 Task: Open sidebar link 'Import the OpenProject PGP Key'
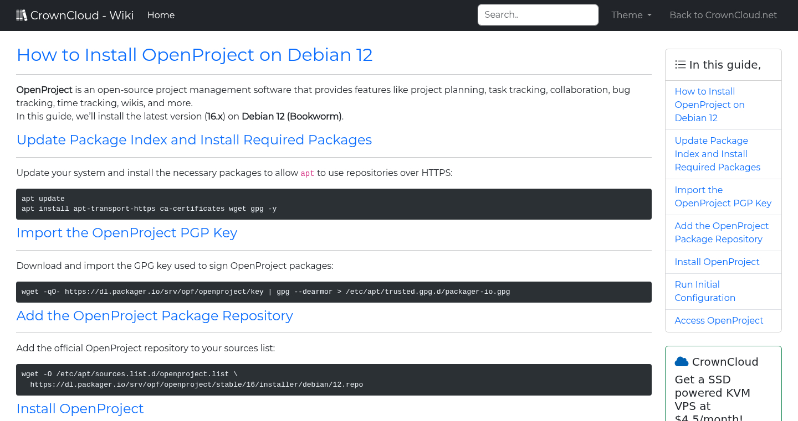point(723,196)
